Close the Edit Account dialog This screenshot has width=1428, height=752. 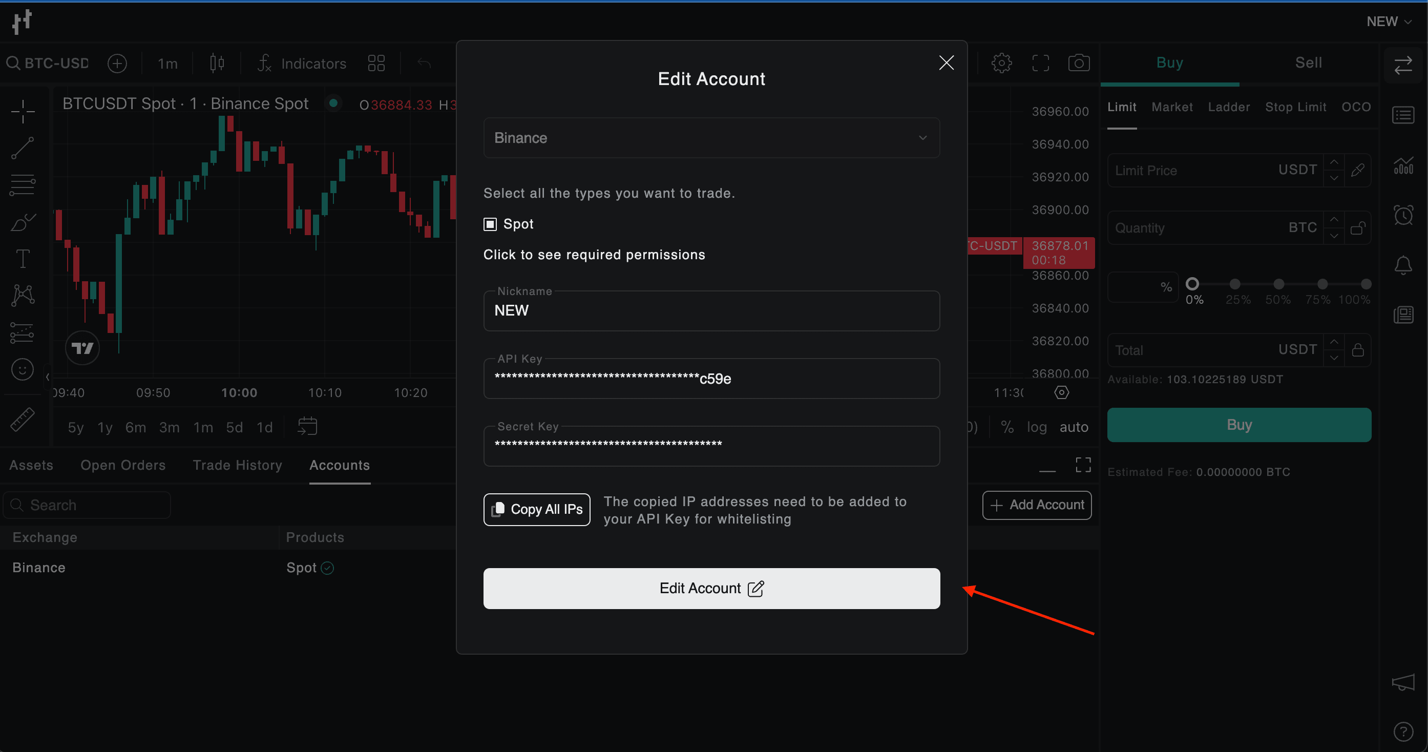(x=946, y=62)
